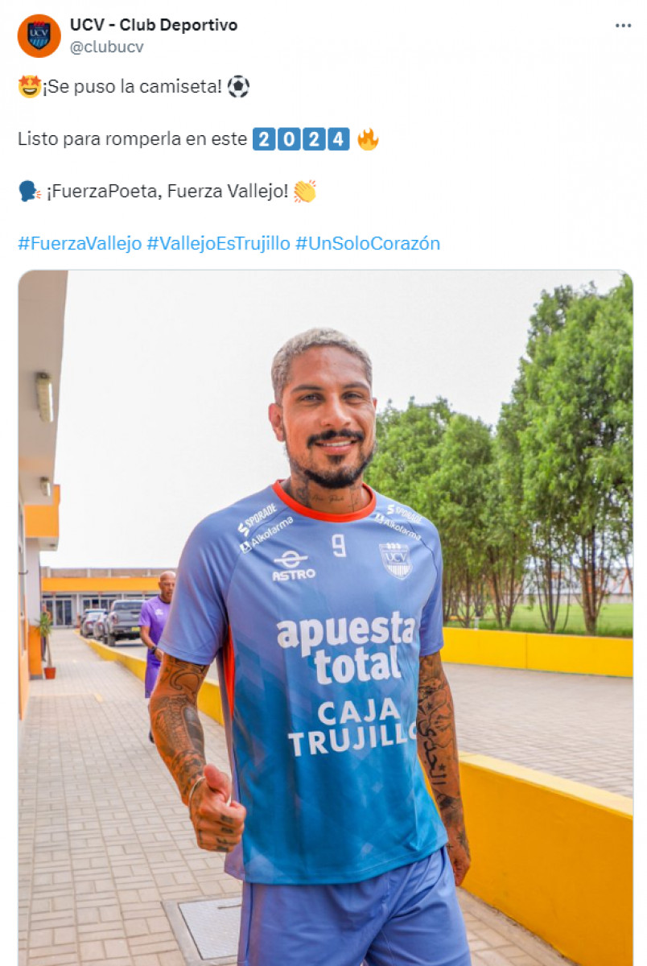Click the clapping hands emoji
The width and height of the screenshot is (647, 966).
coord(305,192)
